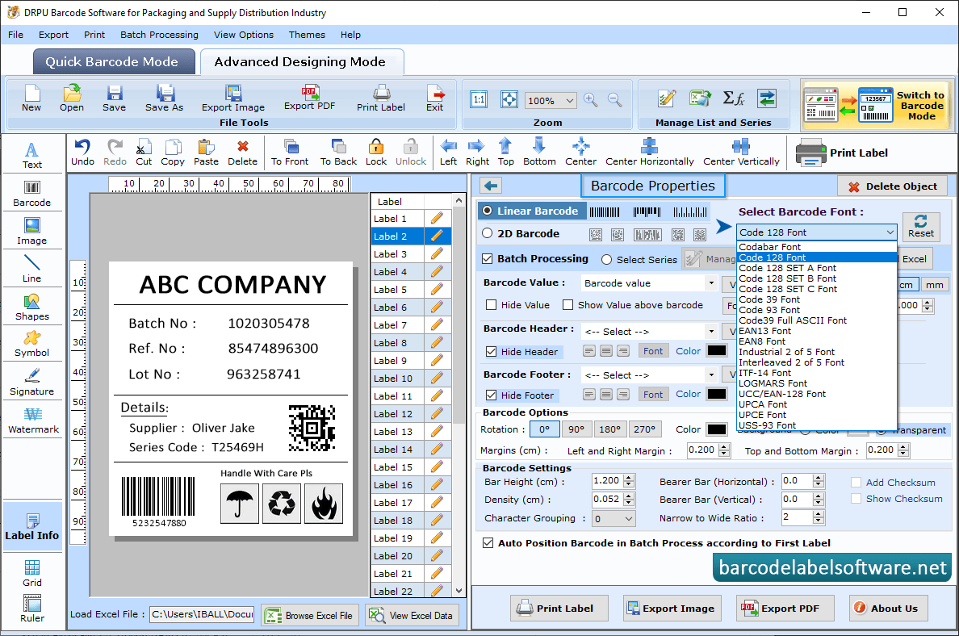The width and height of the screenshot is (959, 636).
Task: Open the Character Grouping dropdown
Action: (629, 519)
